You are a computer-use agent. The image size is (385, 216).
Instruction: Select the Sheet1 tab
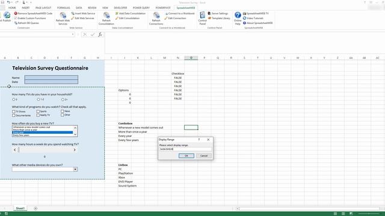pos(20,208)
